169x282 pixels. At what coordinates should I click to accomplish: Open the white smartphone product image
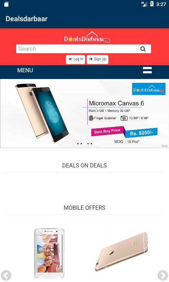point(49,253)
